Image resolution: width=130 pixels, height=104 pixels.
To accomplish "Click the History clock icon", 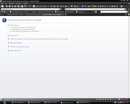I will [x=34, y=6].
